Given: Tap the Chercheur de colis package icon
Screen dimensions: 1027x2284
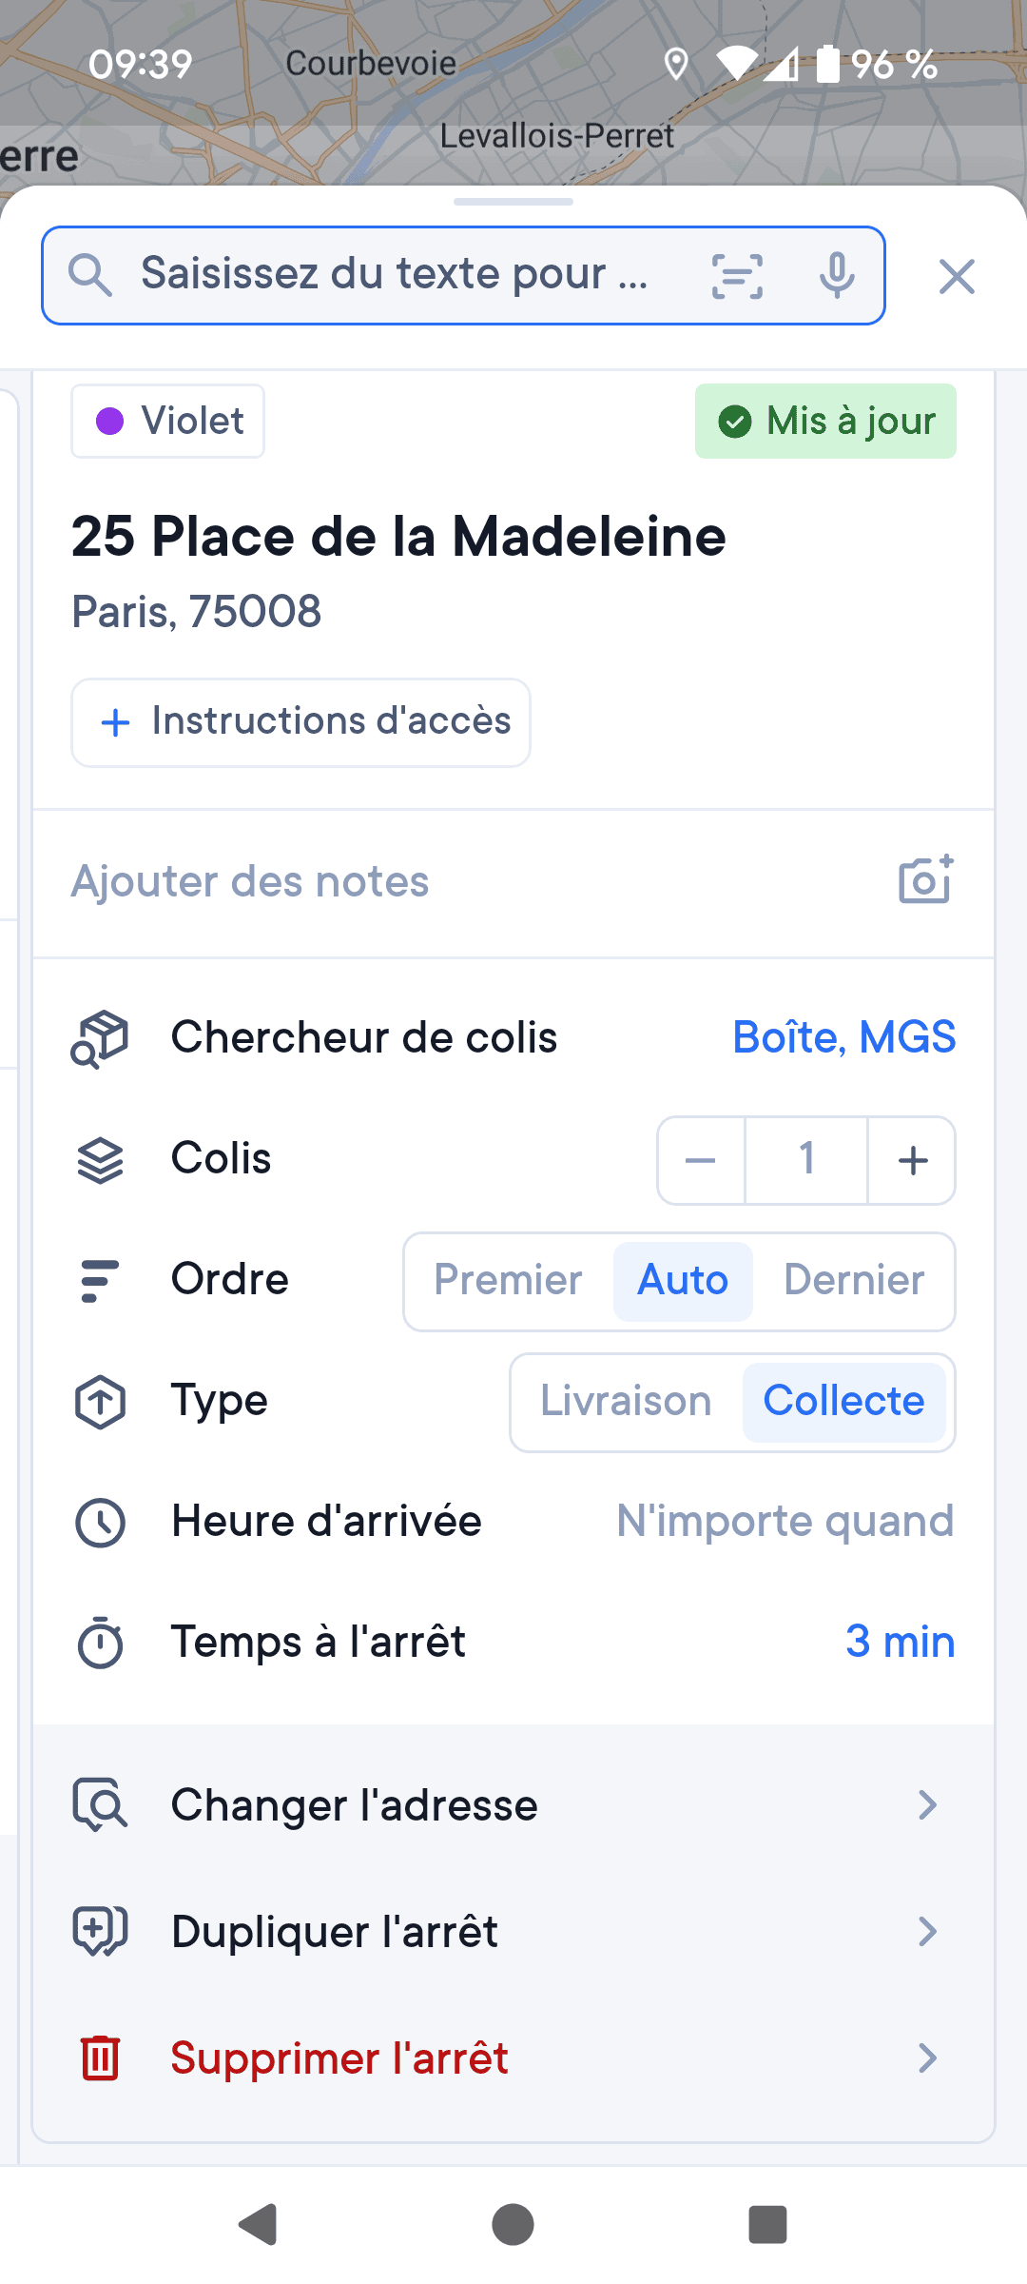Looking at the screenshot, I should [100, 1038].
